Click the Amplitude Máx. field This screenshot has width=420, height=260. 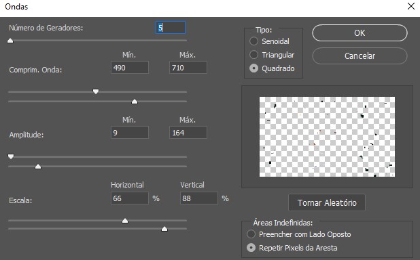(188, 133)
